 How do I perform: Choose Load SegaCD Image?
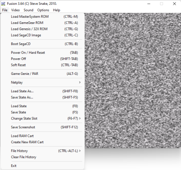(x=43, y=35)
